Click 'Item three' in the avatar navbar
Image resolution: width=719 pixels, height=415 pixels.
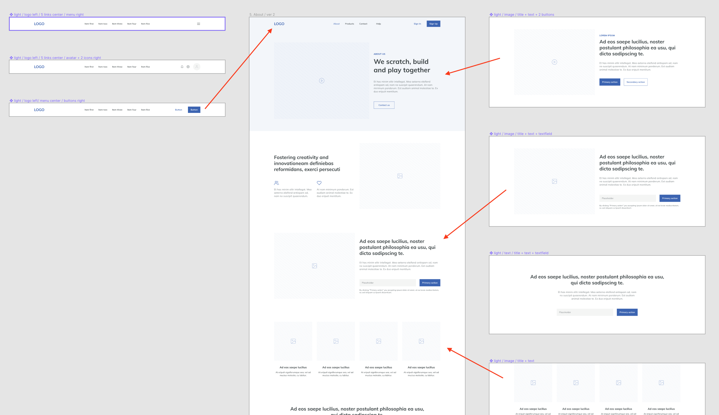coord(117,67)
